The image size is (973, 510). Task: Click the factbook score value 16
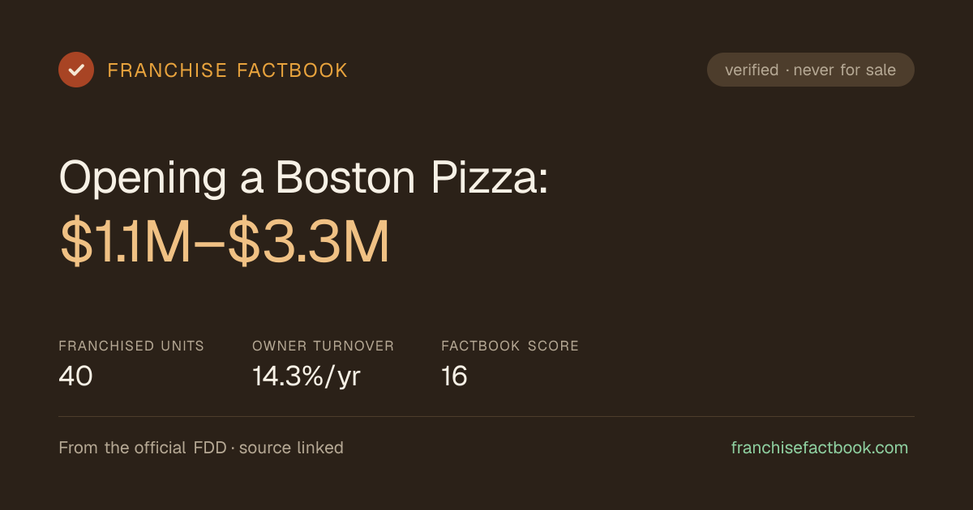coord(454,376)
